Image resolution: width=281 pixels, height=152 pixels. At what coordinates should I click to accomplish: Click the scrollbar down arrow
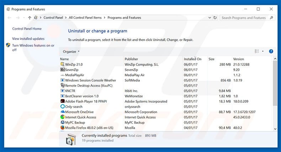(x=275, y=129)
